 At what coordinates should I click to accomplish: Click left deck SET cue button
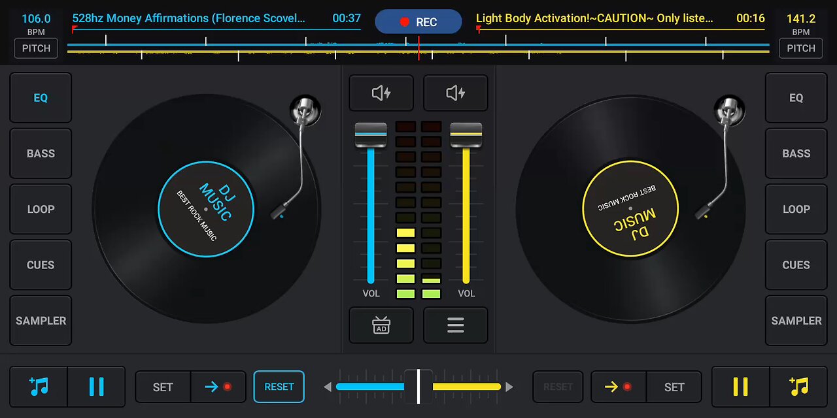[163, 387]
